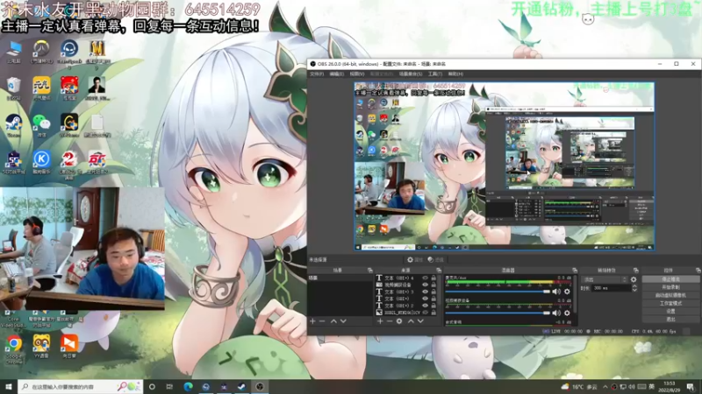702x394 pixels.
Task: Open settings gear for the first mixer channel
Action: tap(567, 292)
